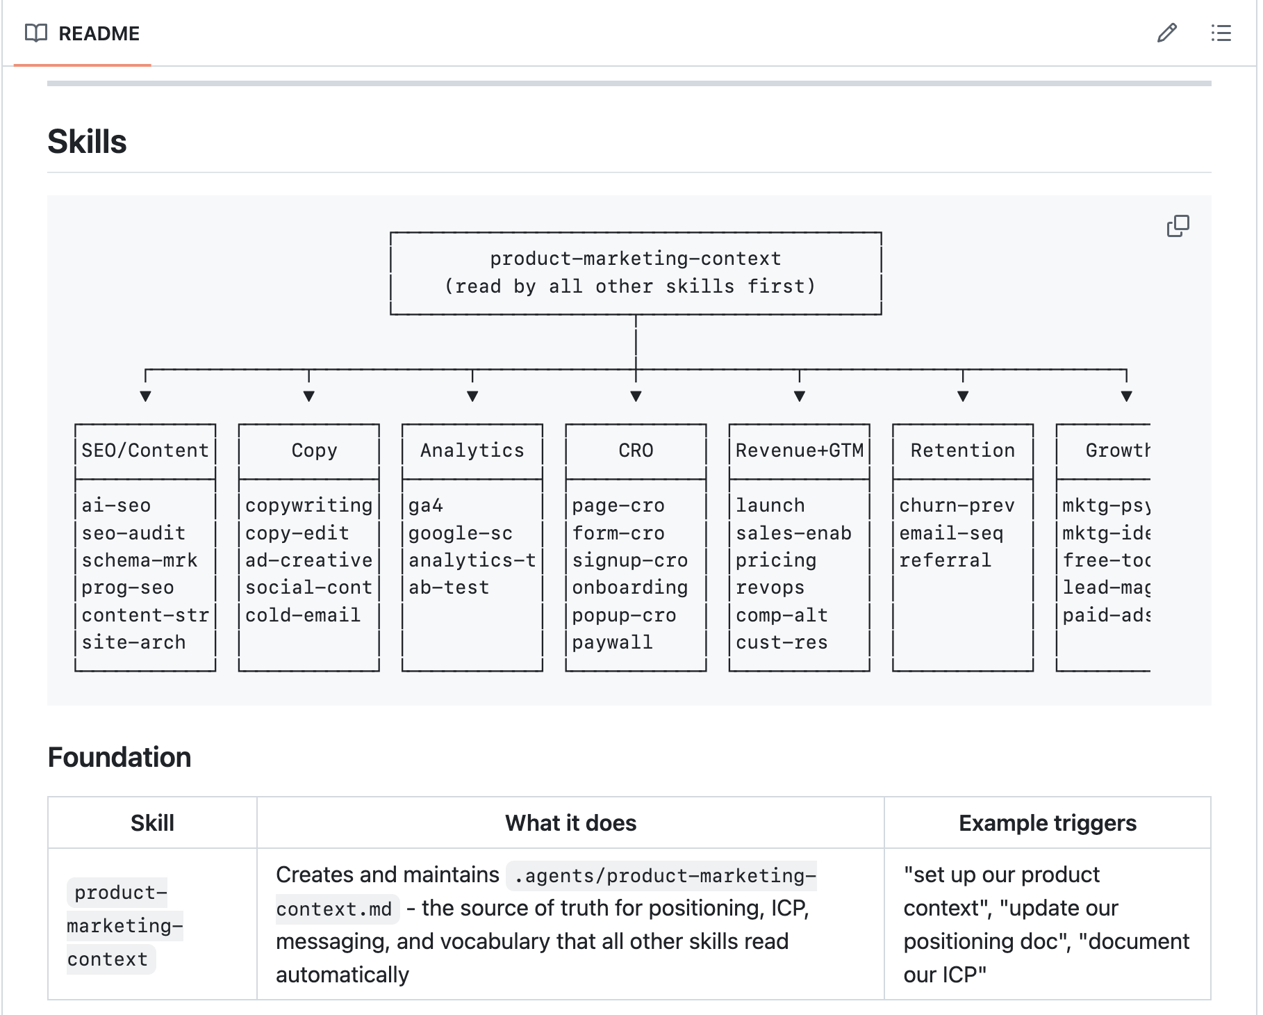This screenshot has width=1263, height=1015.
Task: Click the Retention box in the diagram
Action: [961, 450]
